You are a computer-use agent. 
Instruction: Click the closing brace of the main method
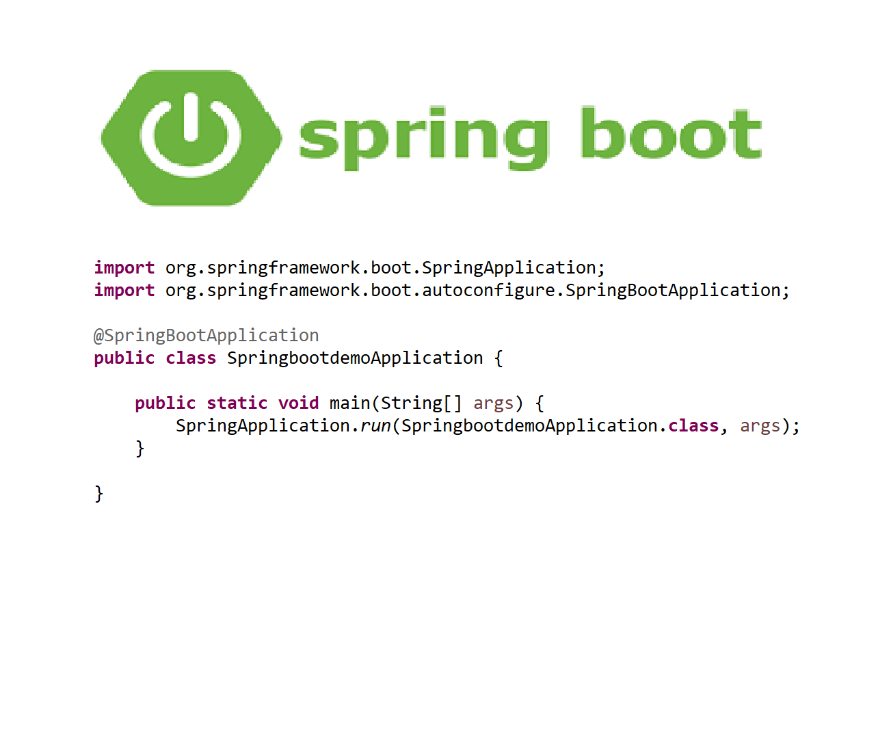click(x=140, y=449)
